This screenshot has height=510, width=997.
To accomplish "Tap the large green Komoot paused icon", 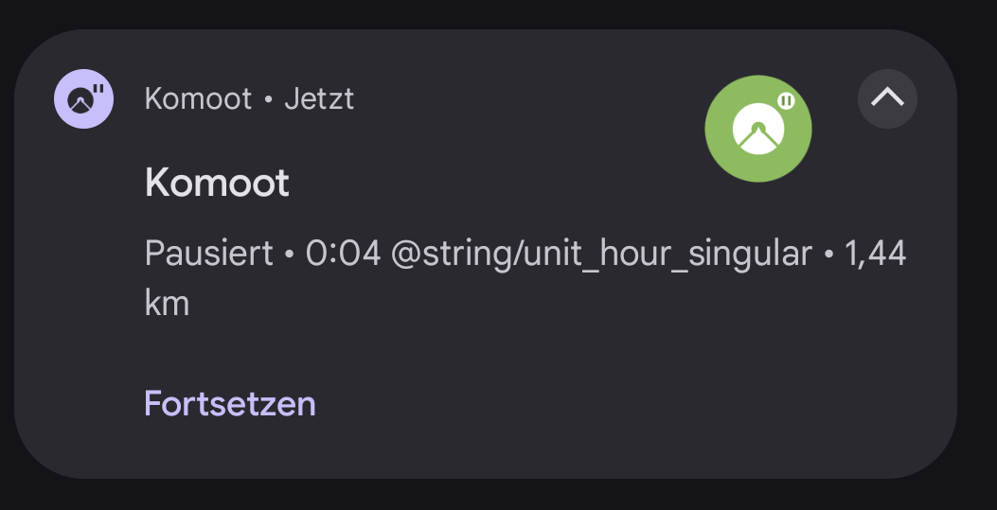I will click(x=757, y=129).
